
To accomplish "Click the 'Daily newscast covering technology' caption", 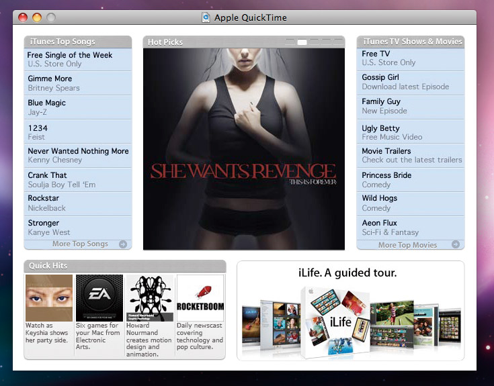I will [200, 336].
